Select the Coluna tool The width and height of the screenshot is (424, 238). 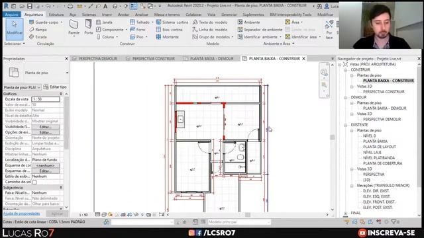pyautogui.click(x=105, y=37)
